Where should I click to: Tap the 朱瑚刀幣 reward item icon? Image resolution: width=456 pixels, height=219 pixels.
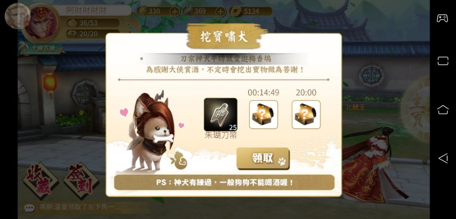point(220,114)
